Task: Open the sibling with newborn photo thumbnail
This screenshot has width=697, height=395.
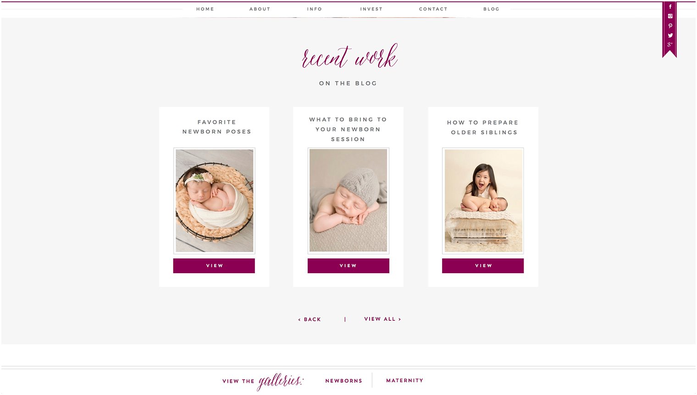Action: 483,201
